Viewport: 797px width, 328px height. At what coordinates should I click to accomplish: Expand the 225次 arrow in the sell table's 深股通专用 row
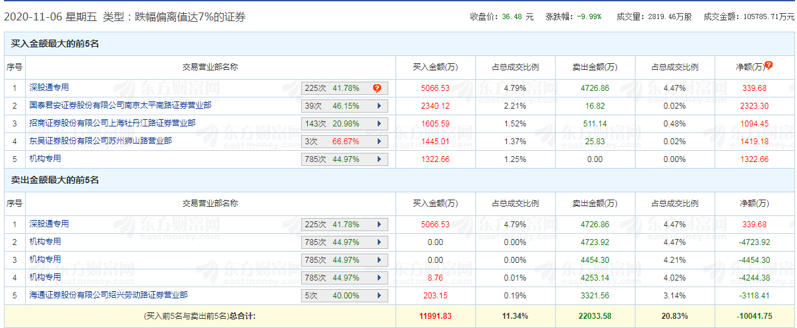pyautogui.click(x=379, y=225)
